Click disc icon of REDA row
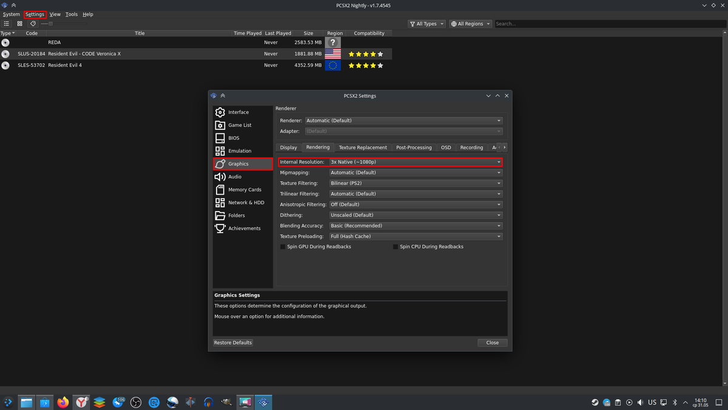The width and height of the screenshot is (728, 410). click(x=5, y=42)
